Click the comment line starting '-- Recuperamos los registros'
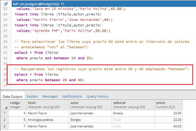This screenshot has width=196, height=131. (x=102, y=69)
